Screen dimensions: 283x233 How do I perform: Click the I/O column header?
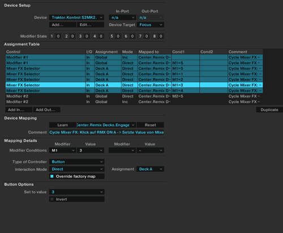tap(90, 52)
